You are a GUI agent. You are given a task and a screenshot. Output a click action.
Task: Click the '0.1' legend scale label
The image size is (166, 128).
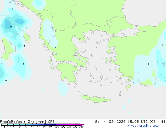(3, 127)
